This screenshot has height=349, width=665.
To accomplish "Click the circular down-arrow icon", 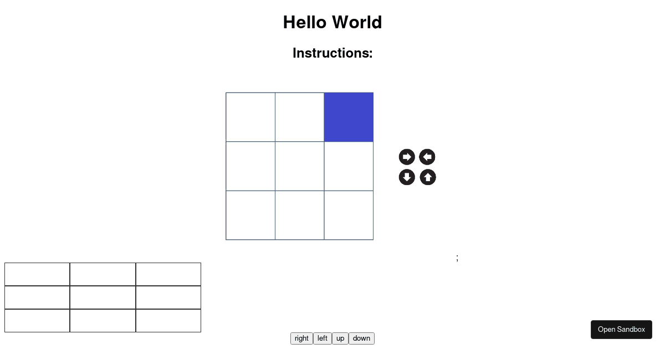I will [407, 177].
